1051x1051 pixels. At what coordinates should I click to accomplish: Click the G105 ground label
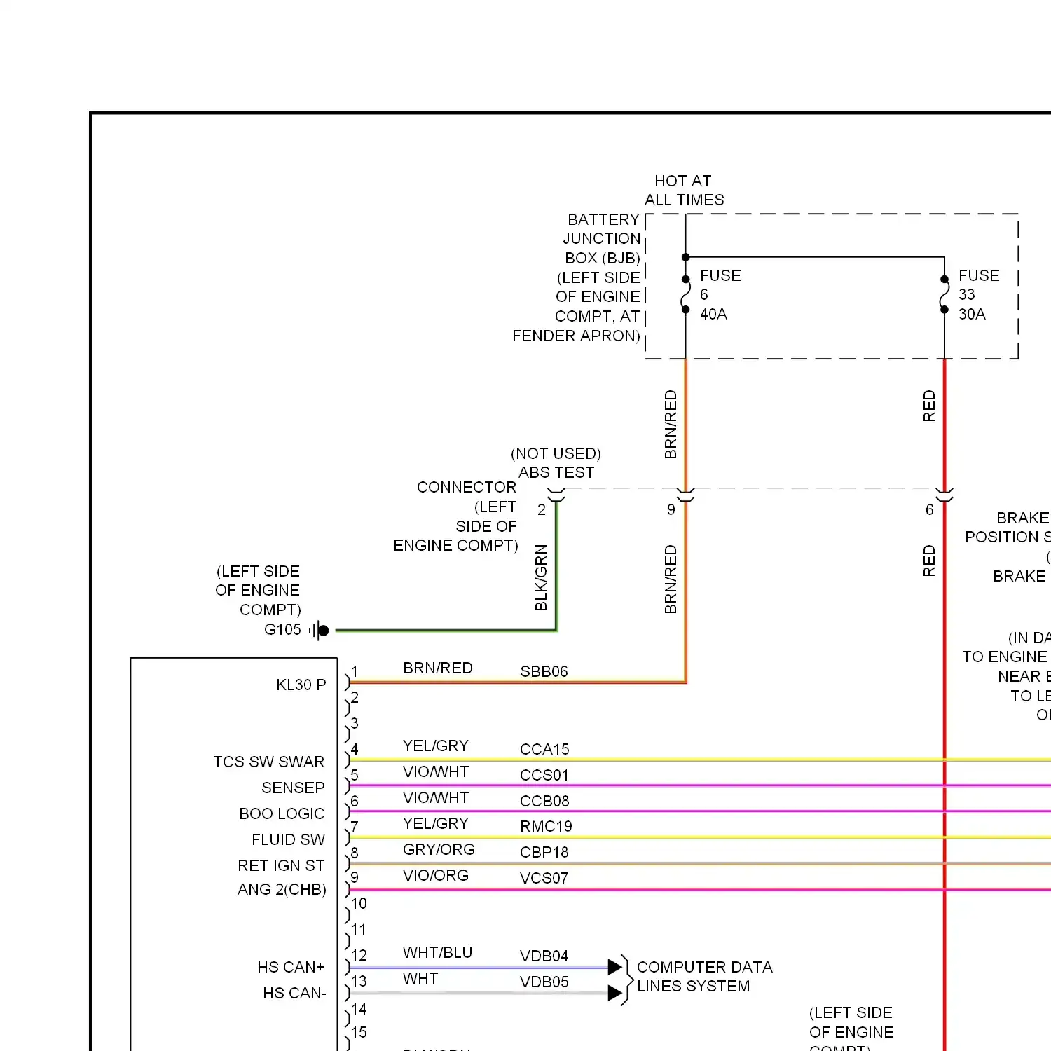282,630
